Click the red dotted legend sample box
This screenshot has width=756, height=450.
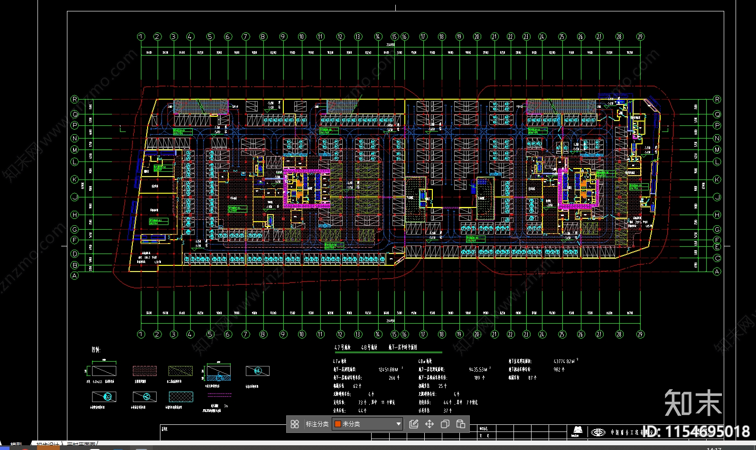tap(145, 371)
